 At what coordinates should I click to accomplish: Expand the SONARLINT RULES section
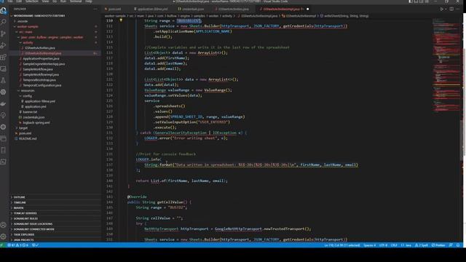pos(55,218)
